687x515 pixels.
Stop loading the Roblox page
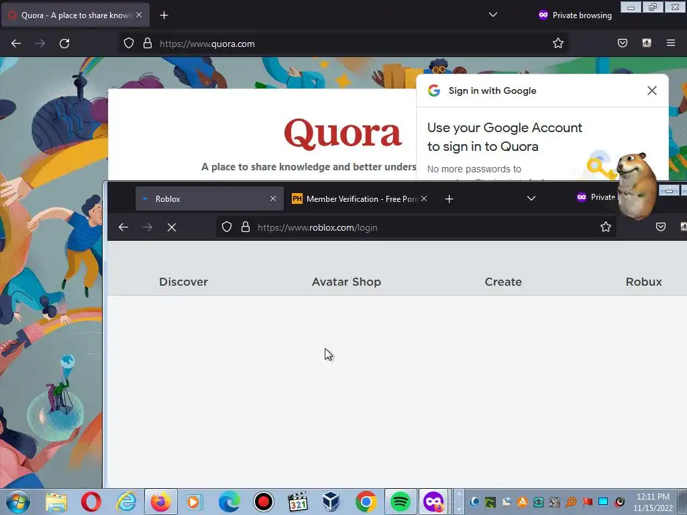tap(172, 227)
